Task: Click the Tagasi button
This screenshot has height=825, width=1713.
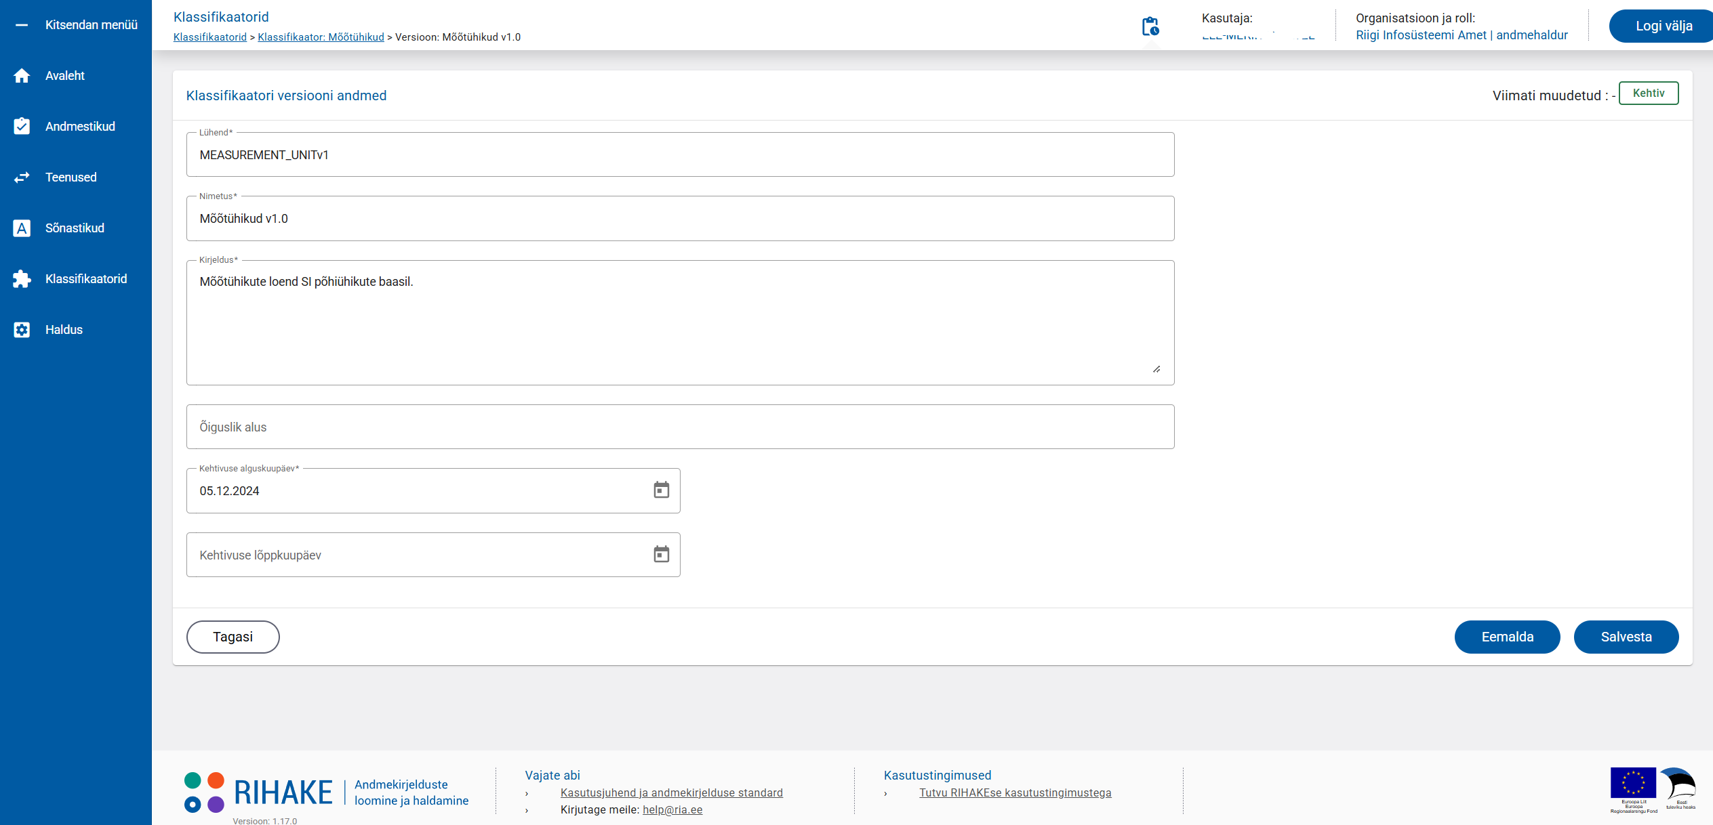Action: 233,637
